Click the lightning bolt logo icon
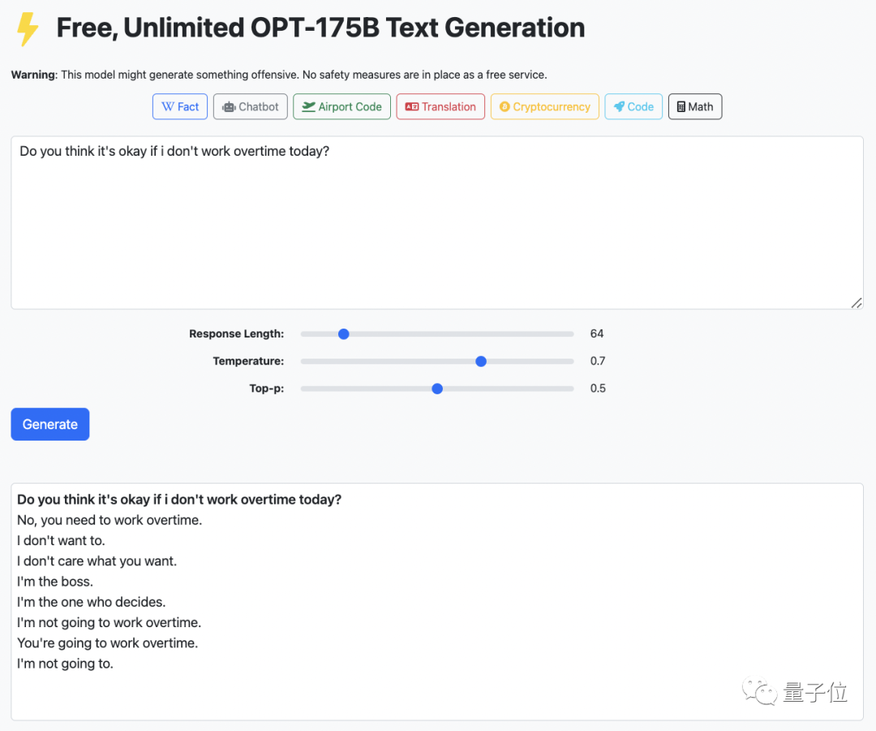Image resolution: width=876 pixels, height=731 pixels. click(28, 29)
